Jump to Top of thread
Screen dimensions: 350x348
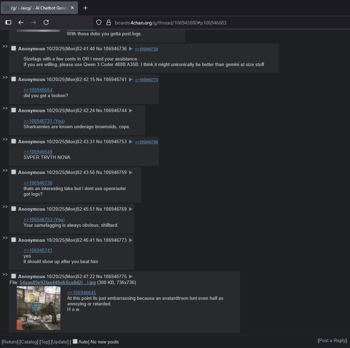coord(44,342)
